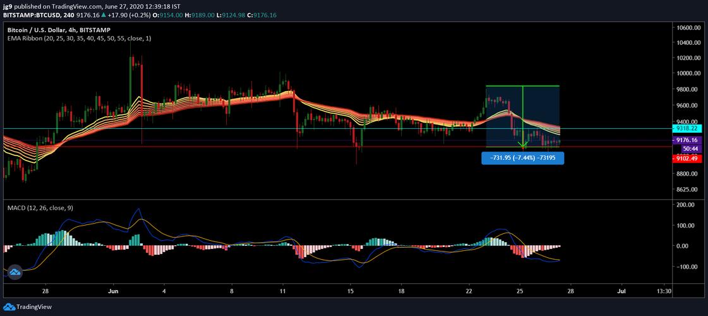Open the EMA Ribbon indicator legend
708x316 pixels.
78,39
